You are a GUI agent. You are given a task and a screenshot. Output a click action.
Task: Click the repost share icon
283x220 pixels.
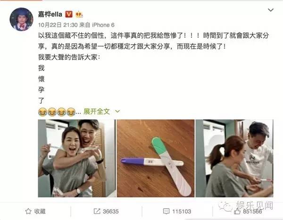point(97,211)
